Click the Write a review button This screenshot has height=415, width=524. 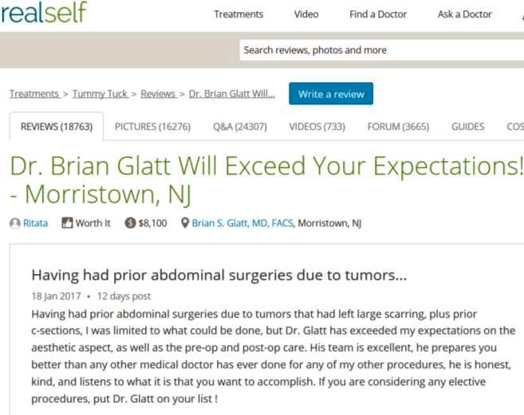pos(331,94)
